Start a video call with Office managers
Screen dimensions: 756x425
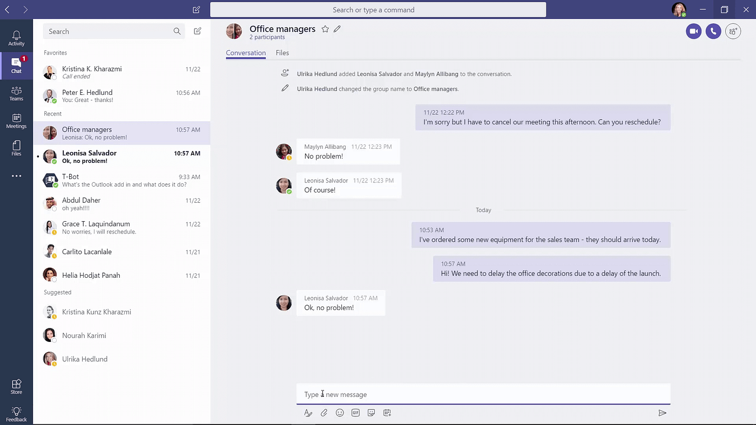pyautogui.click(x=693, y=31)
